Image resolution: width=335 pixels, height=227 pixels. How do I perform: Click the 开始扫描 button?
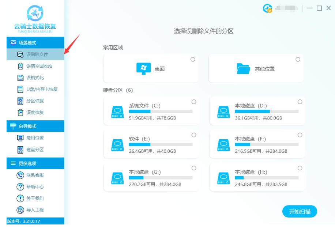300,212
